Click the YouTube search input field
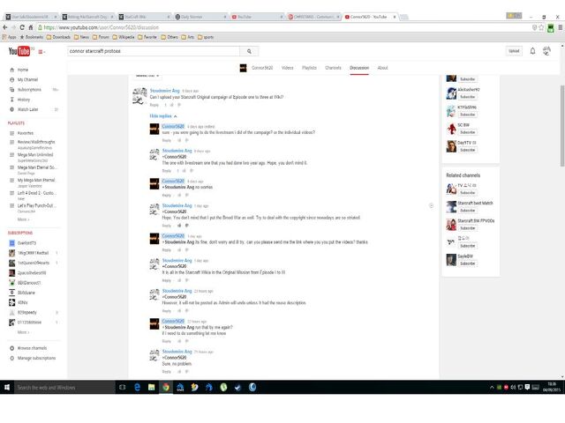565x423 pixels. [154, 51]
